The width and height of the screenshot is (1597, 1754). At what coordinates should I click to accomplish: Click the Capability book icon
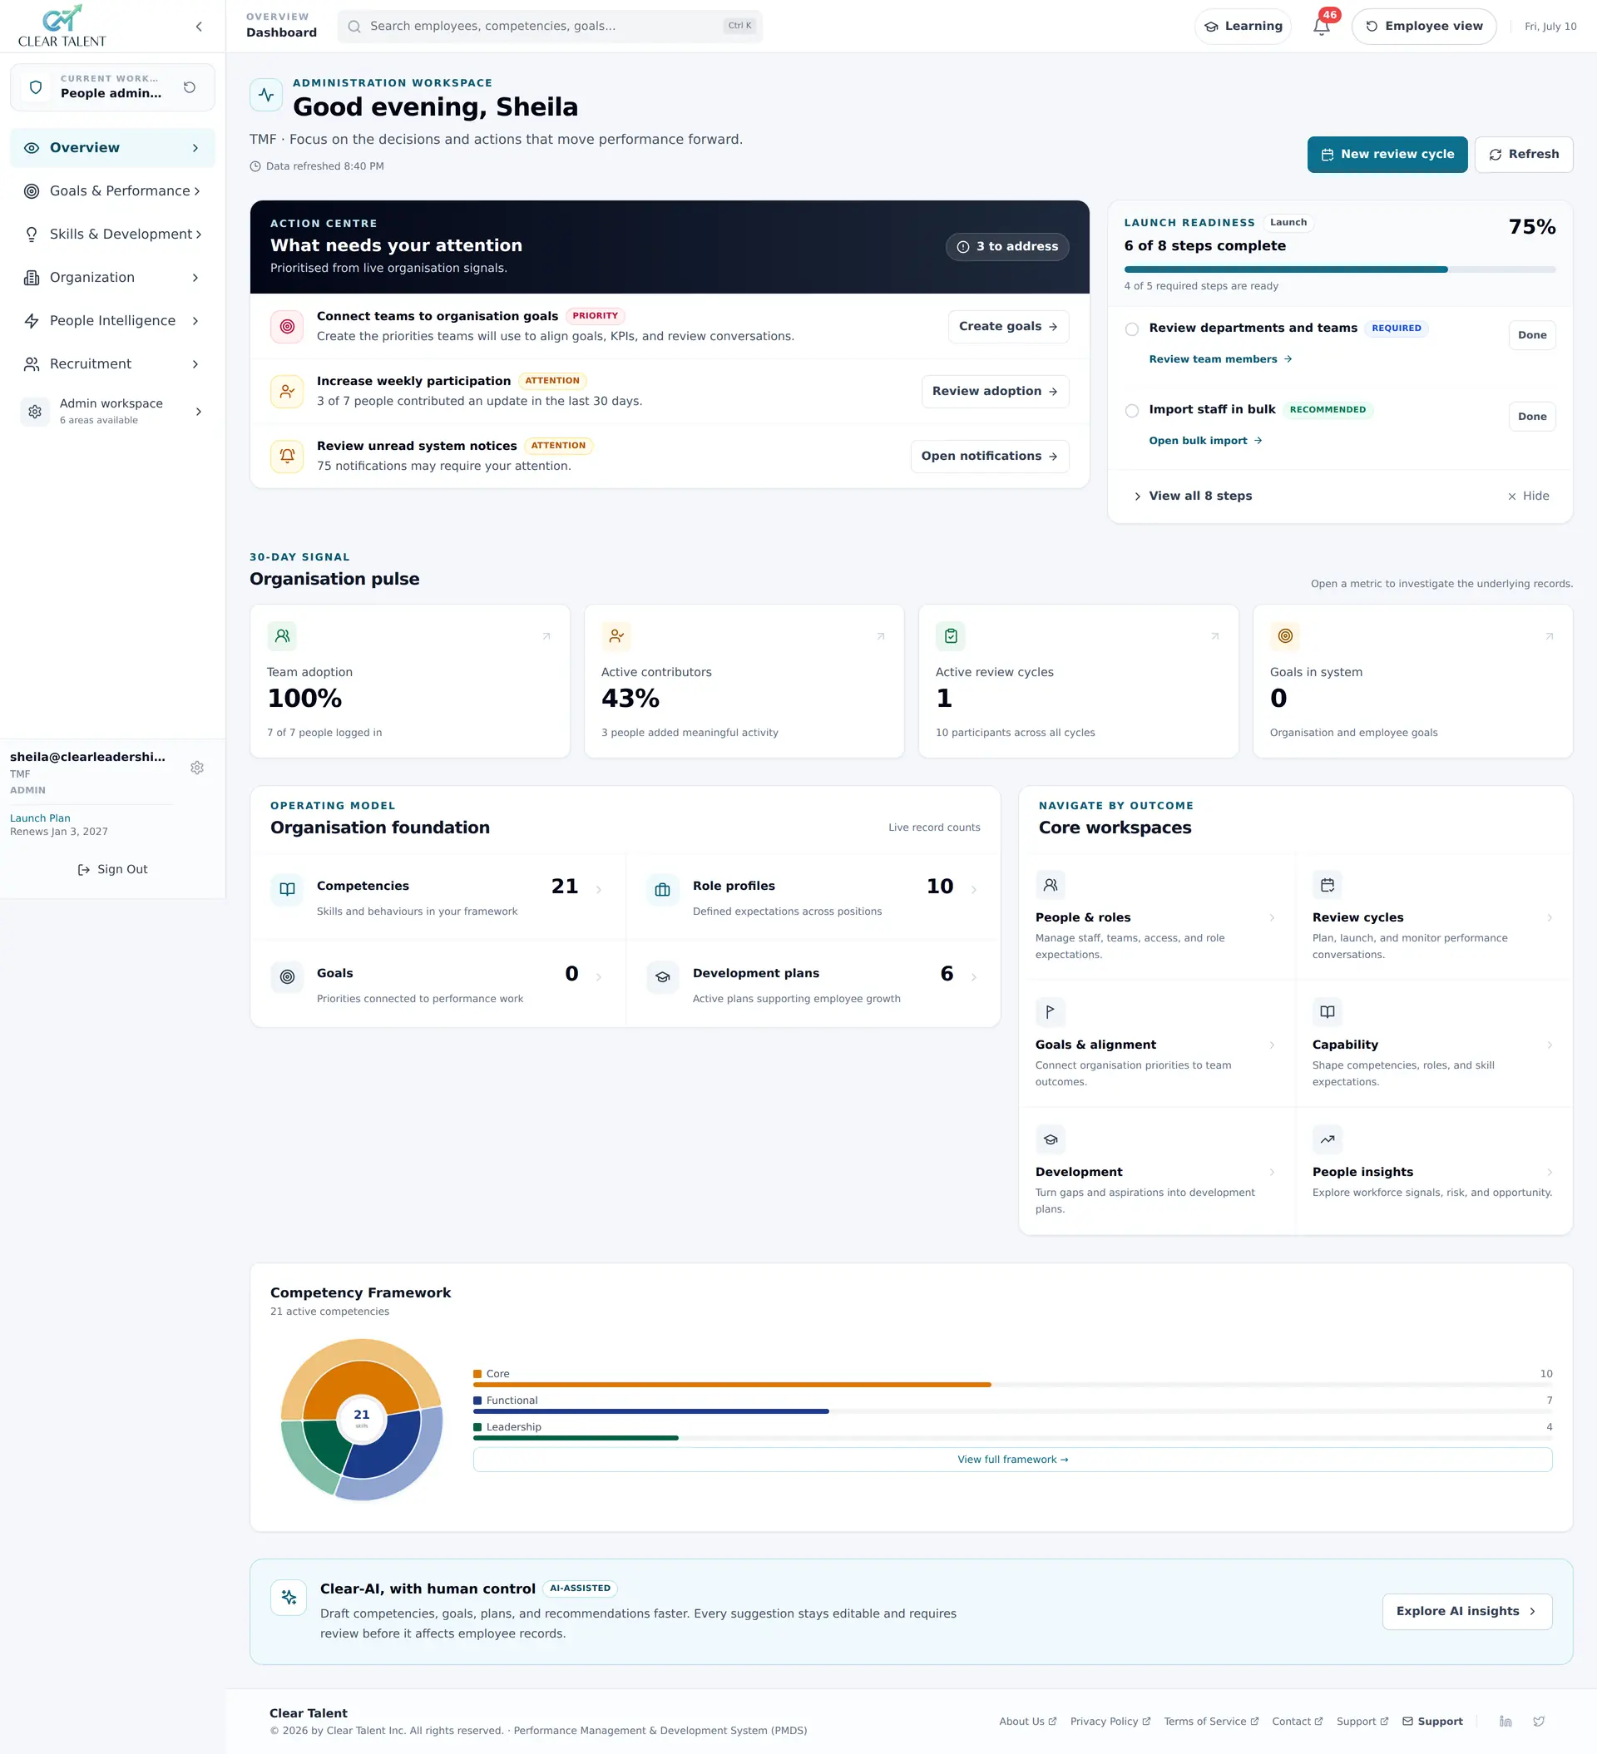click(x=1328, y=1012)
